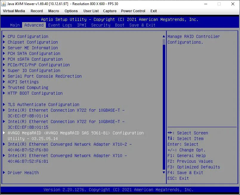Click arrow beside CPU Configuration
The width and height of the screenshot is (240, 195).
[x=4, y=36]
